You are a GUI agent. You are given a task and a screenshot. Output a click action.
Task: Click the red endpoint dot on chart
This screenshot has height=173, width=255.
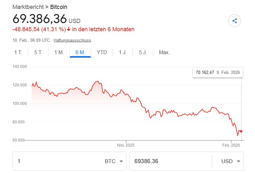tap(241, 131)
